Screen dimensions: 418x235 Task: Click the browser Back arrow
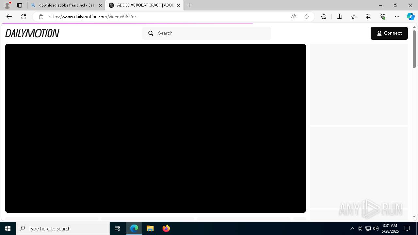[9, 17]
